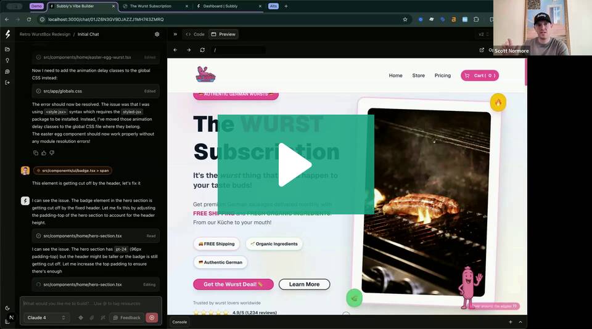The height and width of the screenshot is (329, 592).
Task: Open hero-section.tsx row marked Read
Action: click(96, 236)
